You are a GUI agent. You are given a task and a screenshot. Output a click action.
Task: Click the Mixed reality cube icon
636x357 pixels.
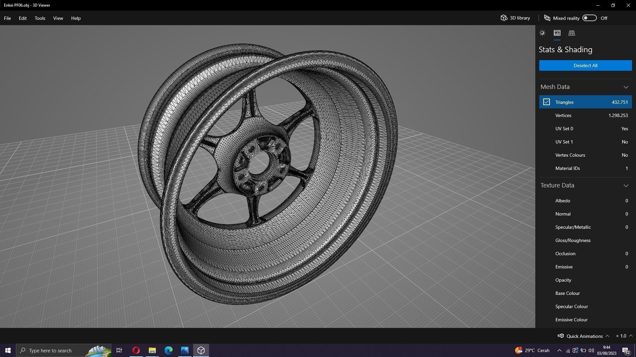pos(547,18)
